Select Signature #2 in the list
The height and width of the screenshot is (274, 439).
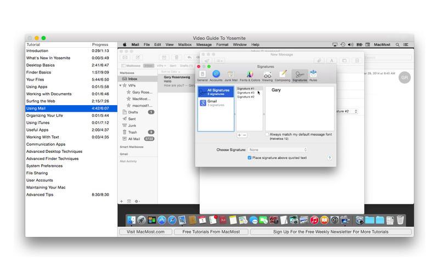246,97
